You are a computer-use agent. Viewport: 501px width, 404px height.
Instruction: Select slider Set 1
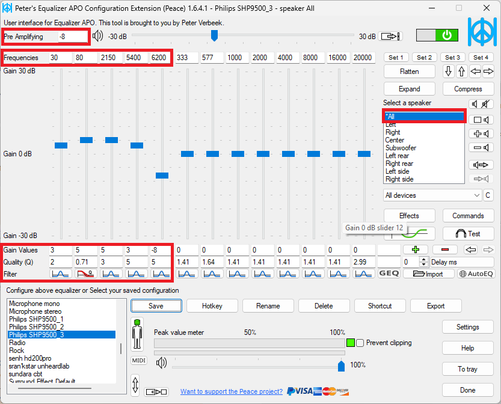click(396, 57)
